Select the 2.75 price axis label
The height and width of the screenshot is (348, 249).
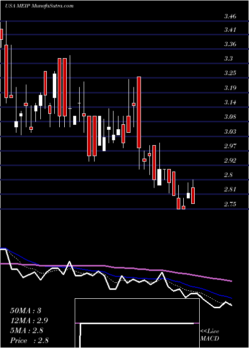(230, 204)
